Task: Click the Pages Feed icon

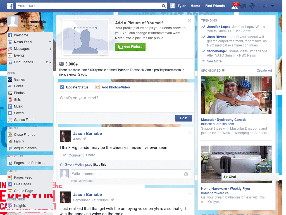Action: tap(10, 177)
